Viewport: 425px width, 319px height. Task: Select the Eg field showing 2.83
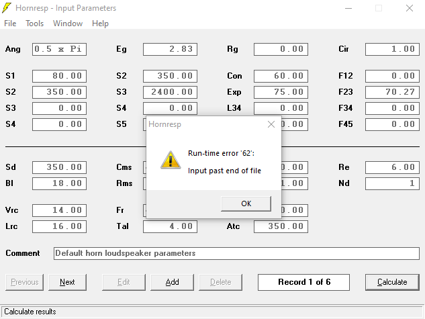pyautogui.click(x=171, y=49)
